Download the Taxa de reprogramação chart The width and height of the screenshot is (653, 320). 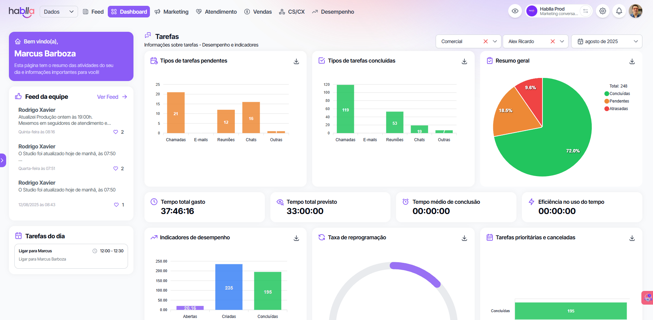pyautogui.click(x=464, y=238)
